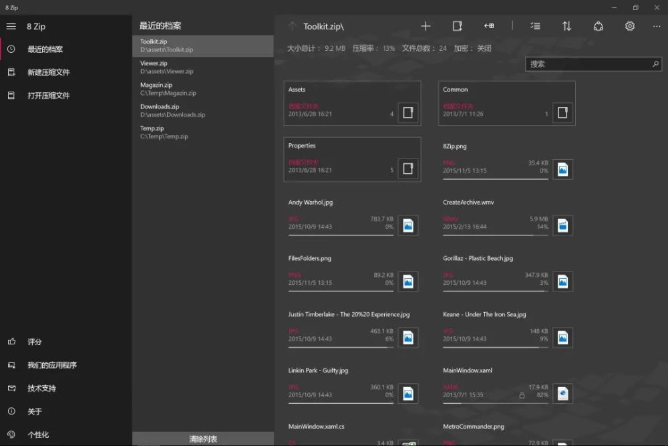Select Viewer.zip in recent archives
Viewport: 668px width, 446px height.
203,68
